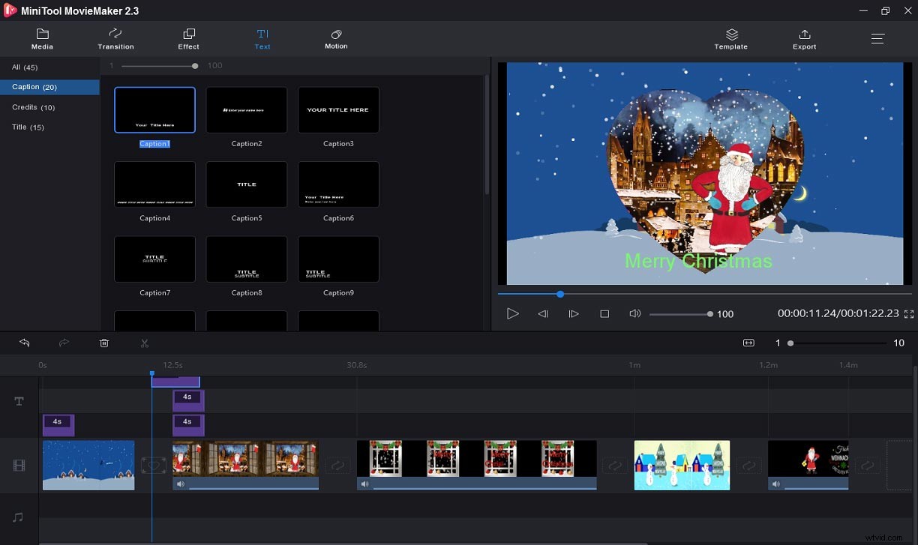Select the Caption2 template thumbnail
918x545 pixels.
[x=246, y=109]
